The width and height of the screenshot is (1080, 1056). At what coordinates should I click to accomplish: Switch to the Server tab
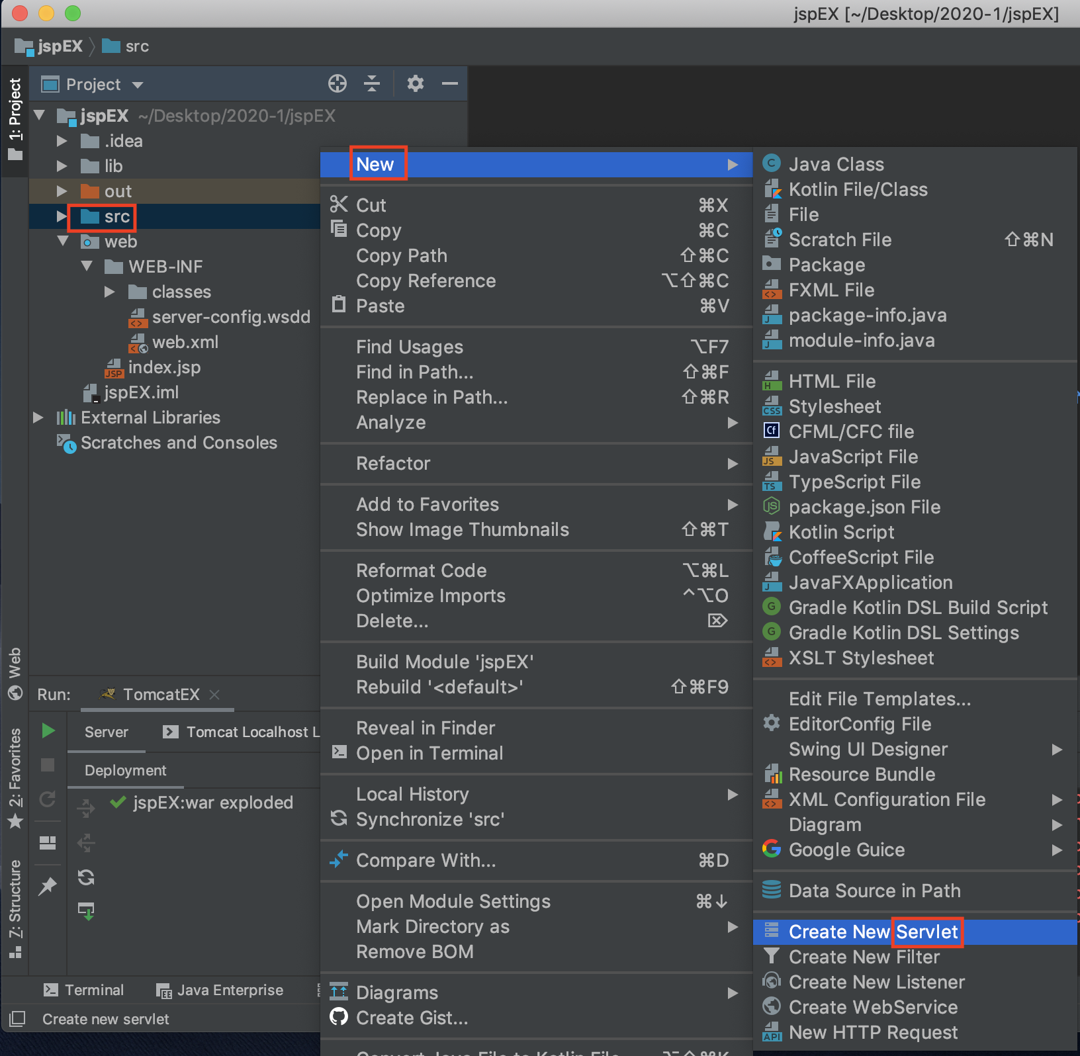point(107,732)
